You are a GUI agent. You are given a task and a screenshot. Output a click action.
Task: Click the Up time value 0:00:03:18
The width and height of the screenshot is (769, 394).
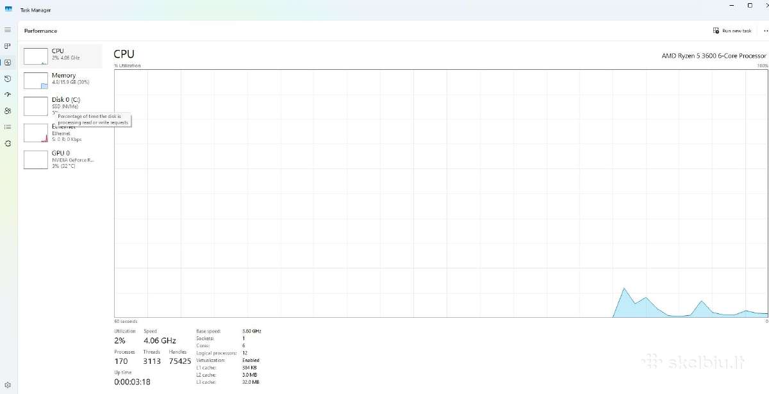click(x=132, y=382)
